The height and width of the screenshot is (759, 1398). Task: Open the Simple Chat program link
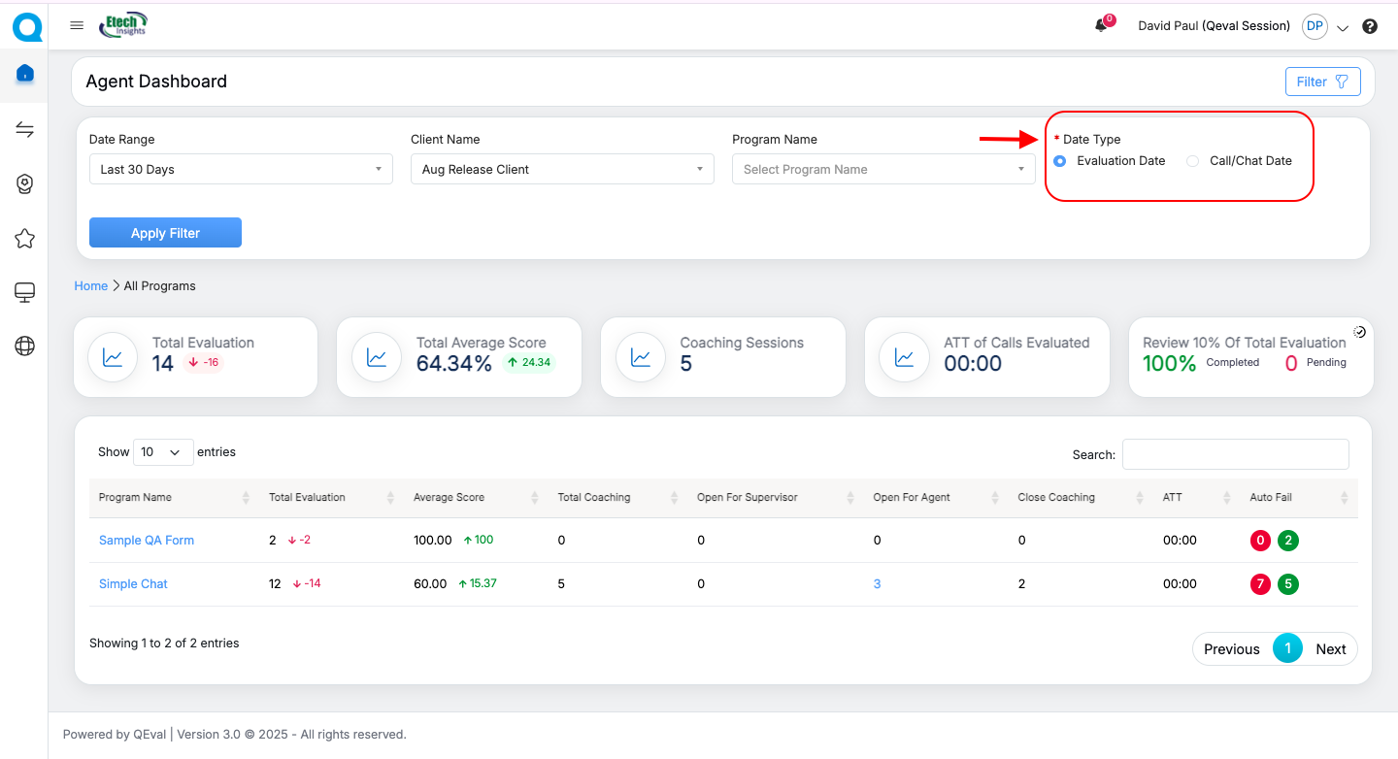pyautogui.click(x=133, y=584)
